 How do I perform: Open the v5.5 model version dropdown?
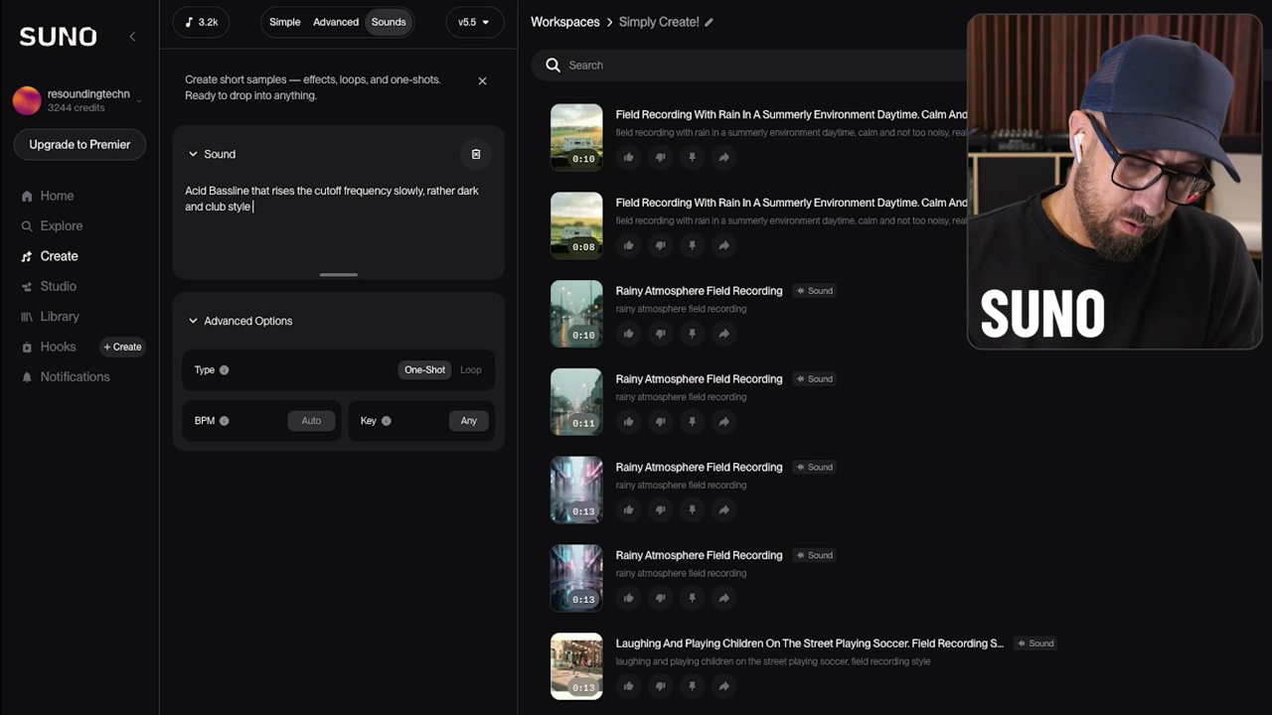tap(474, 22)
